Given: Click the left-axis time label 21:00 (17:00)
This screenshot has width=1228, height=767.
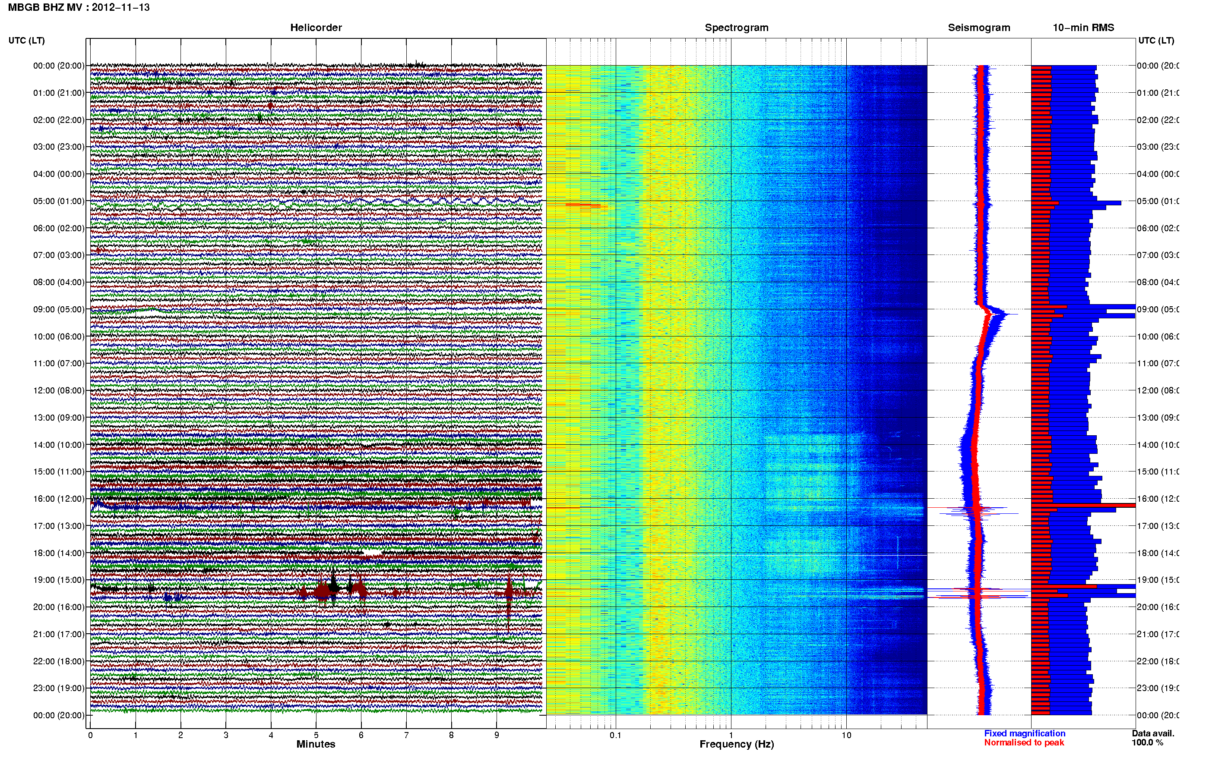Looking at the screenshot, I should (59, 634).
